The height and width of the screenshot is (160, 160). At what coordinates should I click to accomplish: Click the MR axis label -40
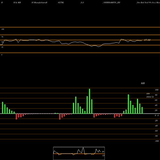(x=156, y=126)
